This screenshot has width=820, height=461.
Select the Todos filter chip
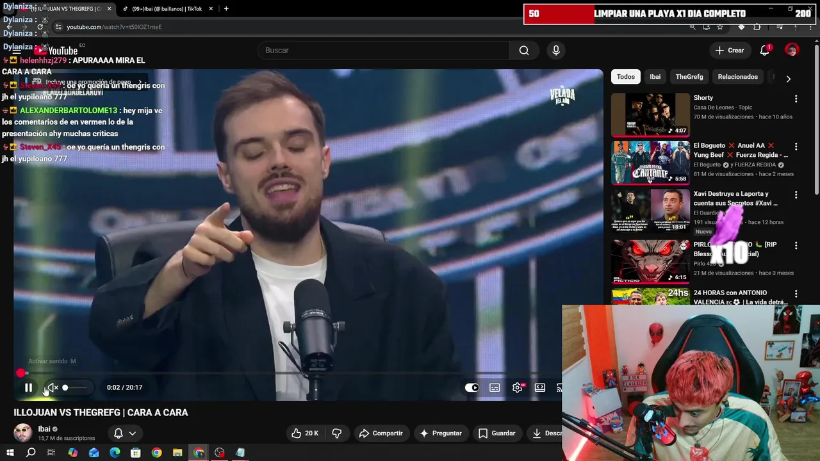pos(626,77)
